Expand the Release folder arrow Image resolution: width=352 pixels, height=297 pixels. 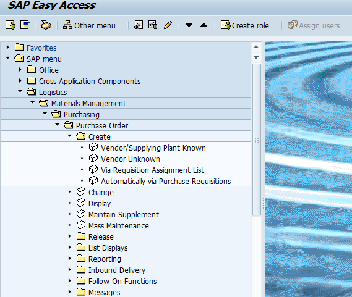pyautogui.click(x=69, y=236)
